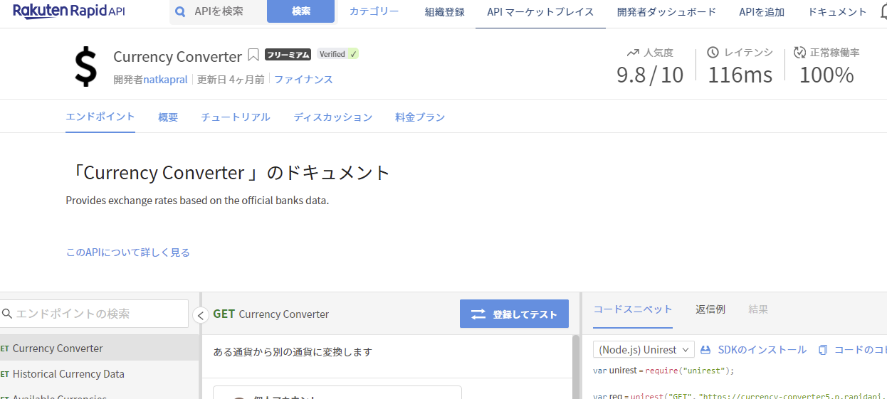Open developer natkapral profile link
Screen dimensions: 887x399
pyautogui.click(x=165, y=80)
